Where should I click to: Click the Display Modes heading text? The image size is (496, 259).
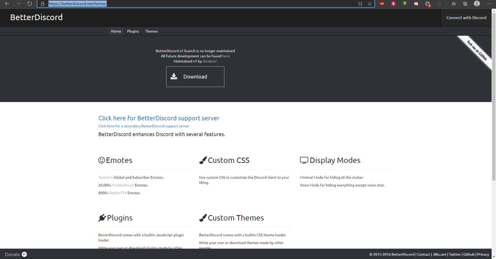pyautogui.click(x=335, y=160)
